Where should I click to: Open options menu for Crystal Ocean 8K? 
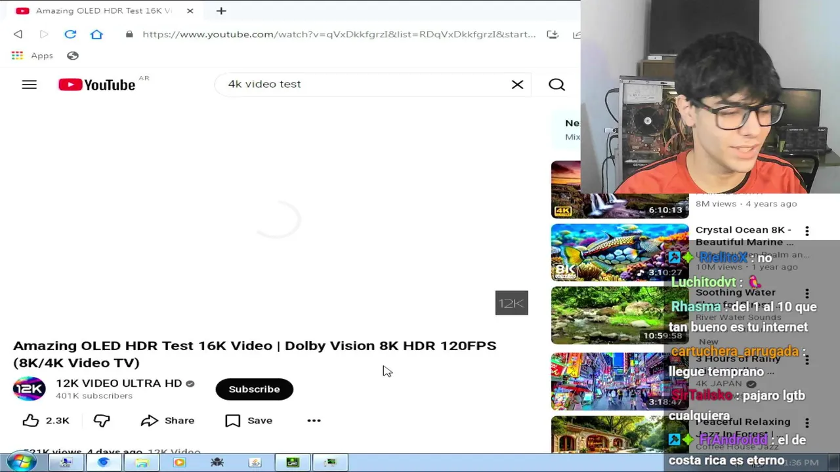click(807, 231)
